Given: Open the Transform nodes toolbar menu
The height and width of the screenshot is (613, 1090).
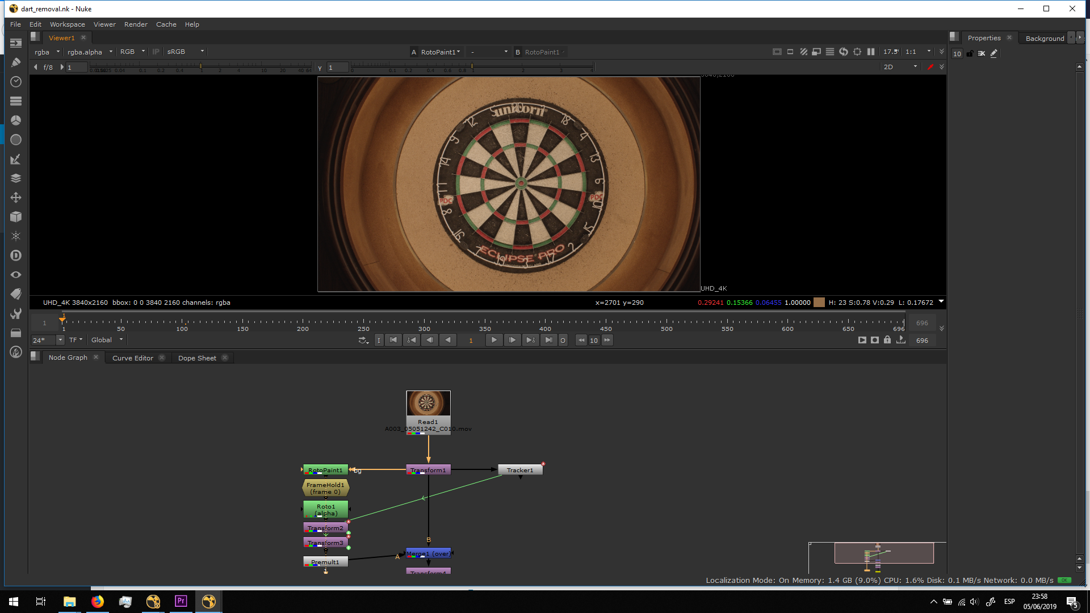Looking at the screenshot, I should [x=16, y=198].
